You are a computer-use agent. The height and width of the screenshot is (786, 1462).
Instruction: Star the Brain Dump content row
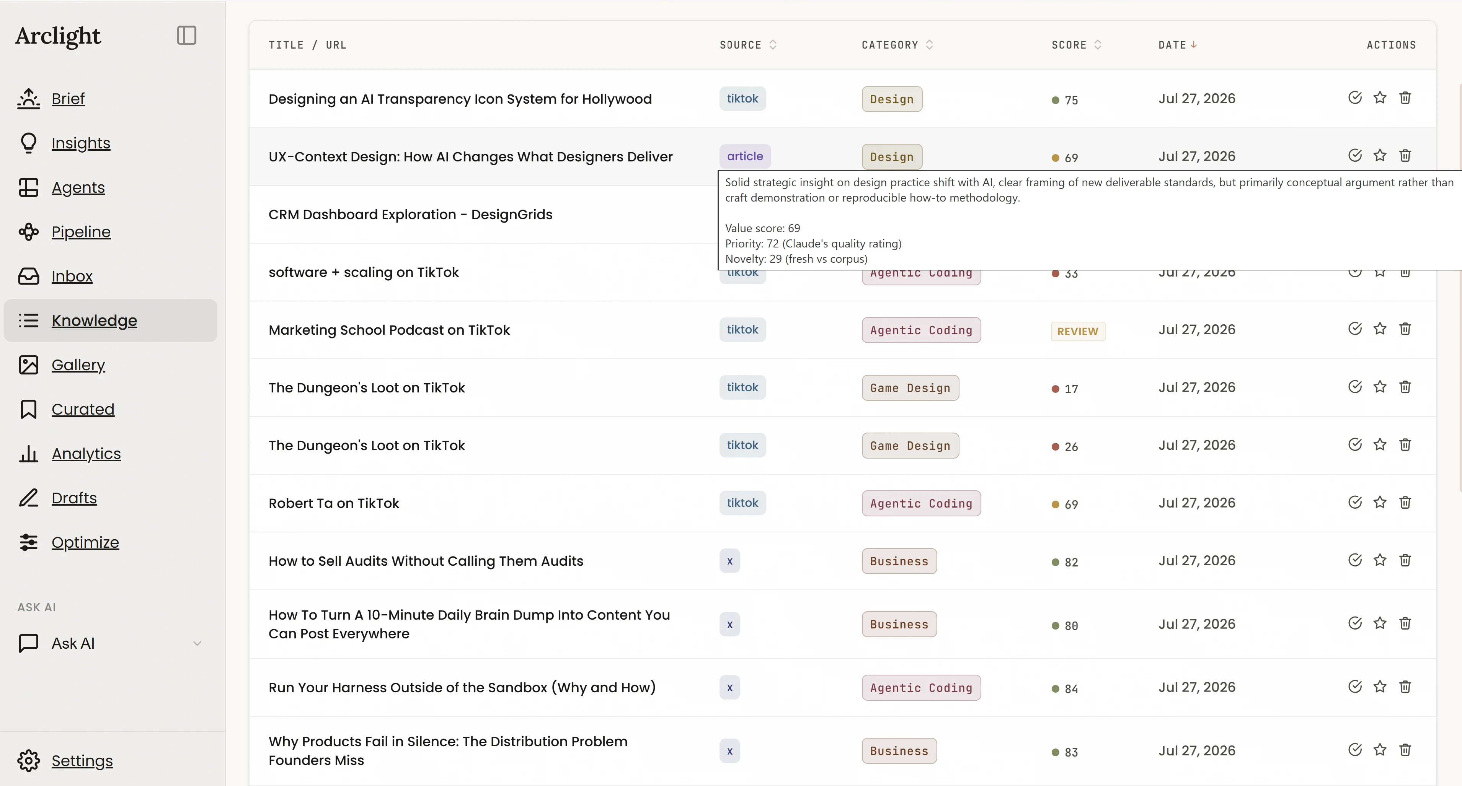tap(1380, 623)
